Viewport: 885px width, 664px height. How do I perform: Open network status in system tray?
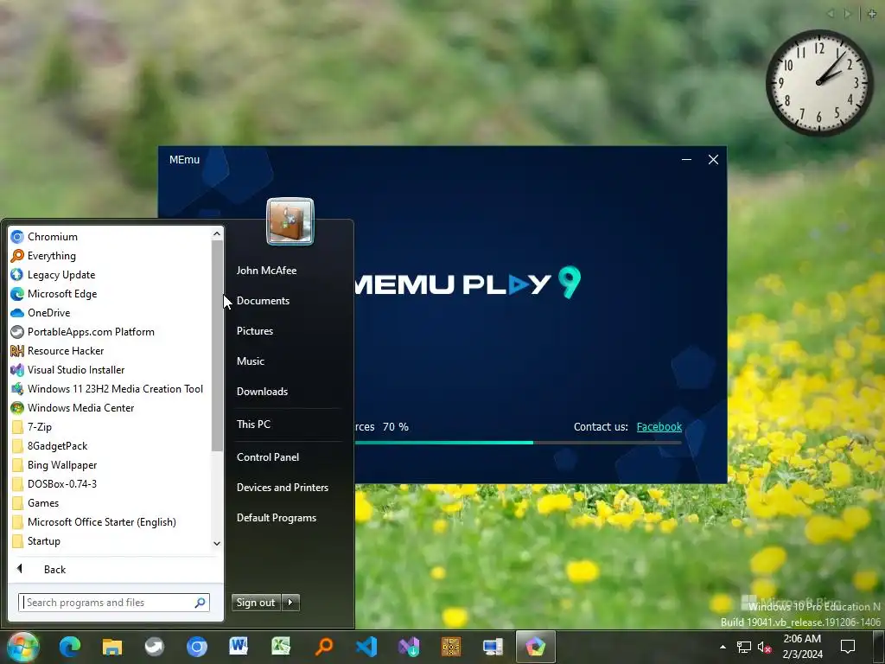(744, 647)
